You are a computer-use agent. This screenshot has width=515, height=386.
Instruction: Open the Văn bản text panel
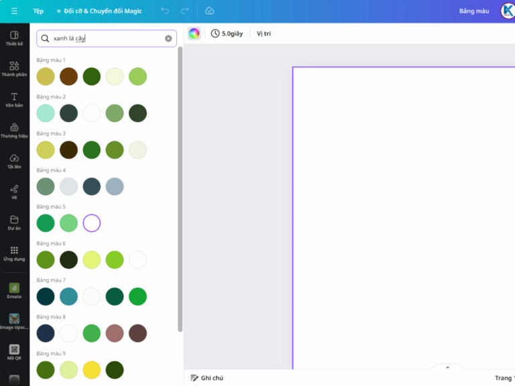pos(14,100)
